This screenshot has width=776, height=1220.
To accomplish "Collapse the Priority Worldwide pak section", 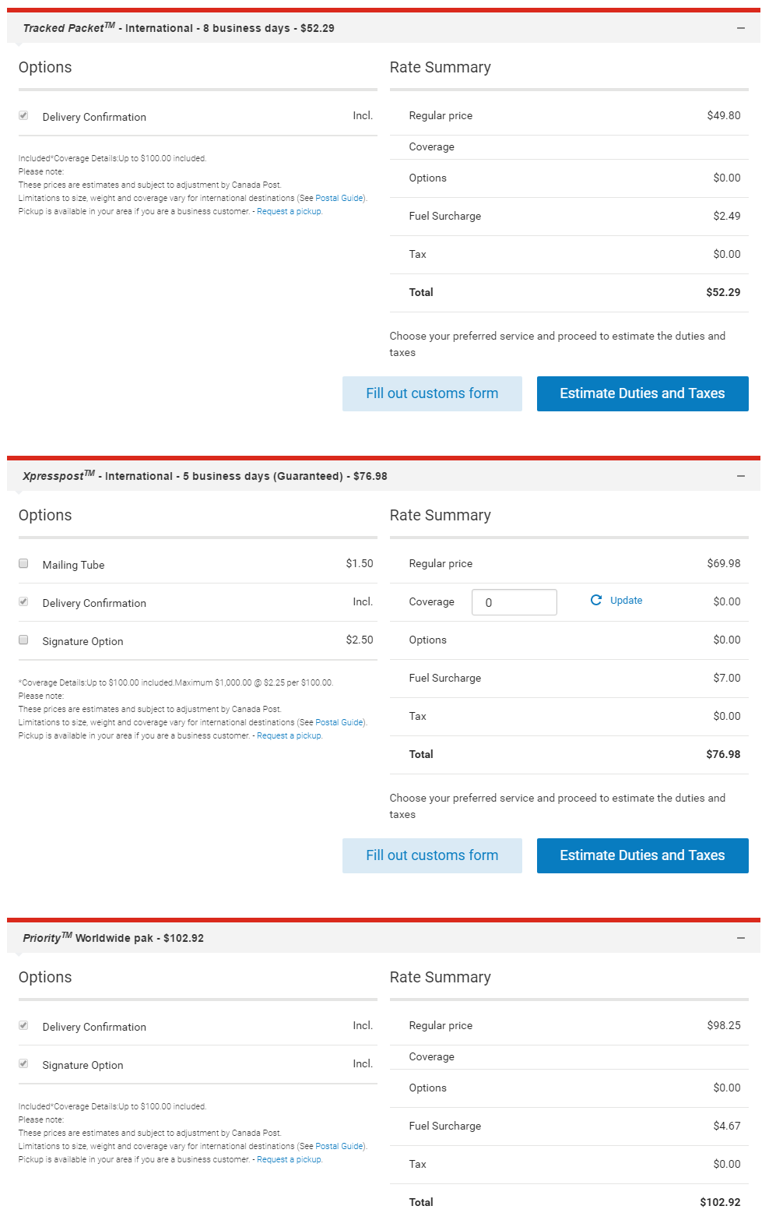I will pos(741,938).
